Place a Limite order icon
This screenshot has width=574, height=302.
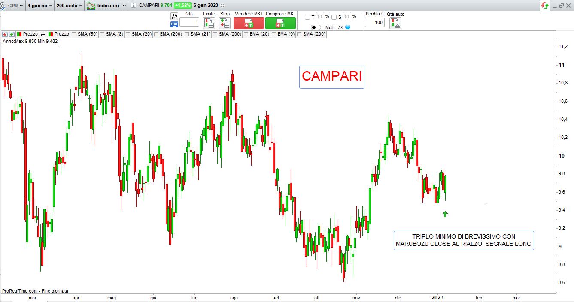coord(209,23)
